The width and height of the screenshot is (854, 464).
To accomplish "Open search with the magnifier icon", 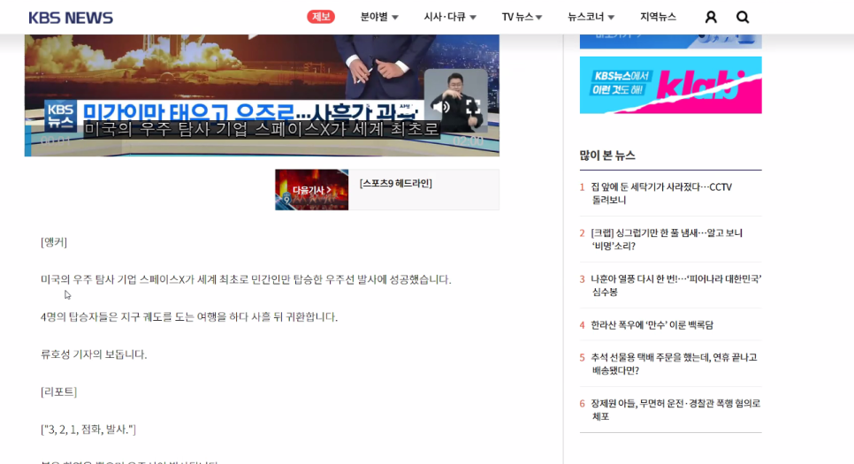I will [x=743, y=18].
